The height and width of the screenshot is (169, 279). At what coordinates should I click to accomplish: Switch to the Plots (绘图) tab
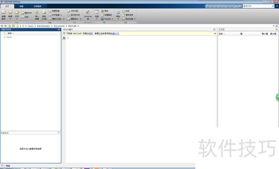tap(21, 6)
